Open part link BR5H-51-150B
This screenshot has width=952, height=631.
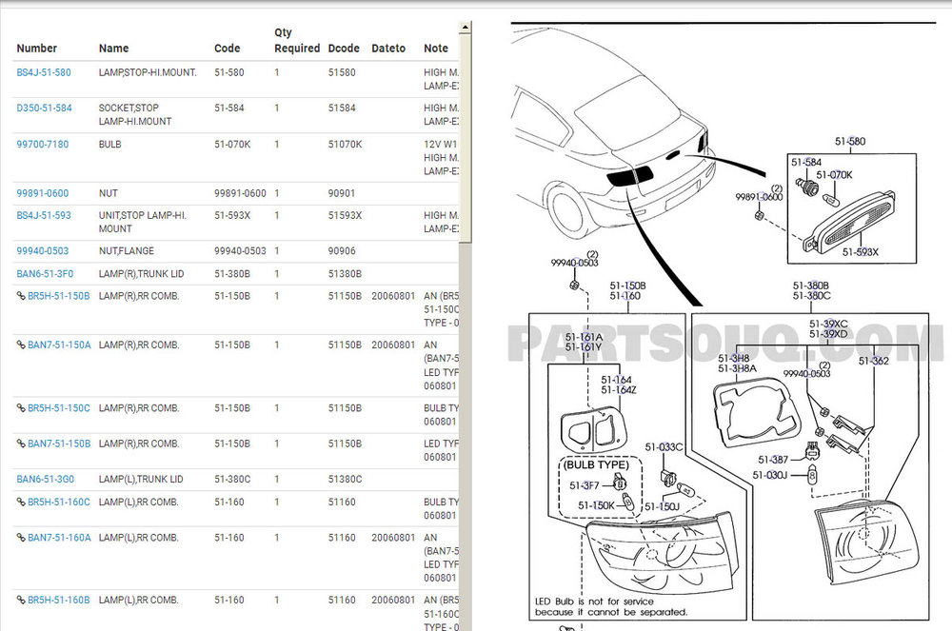click(59, 296)
